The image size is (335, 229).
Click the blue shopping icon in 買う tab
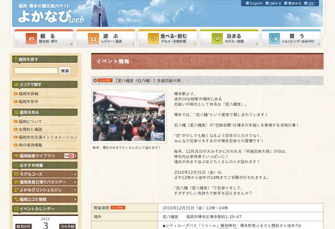[x=274, y=39]
